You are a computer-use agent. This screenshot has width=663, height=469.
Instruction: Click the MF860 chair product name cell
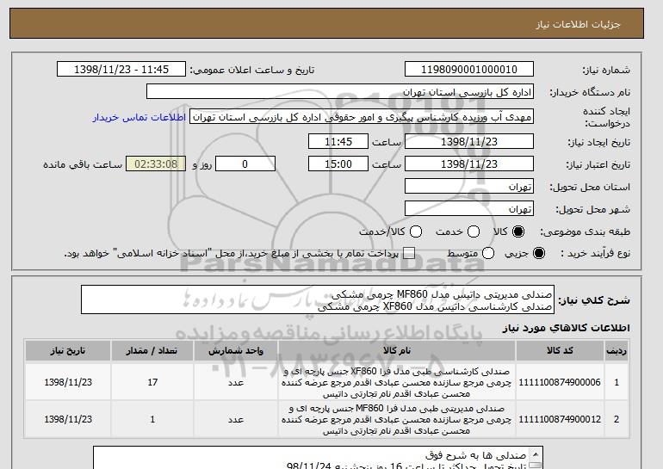click(x=397, y=420)
